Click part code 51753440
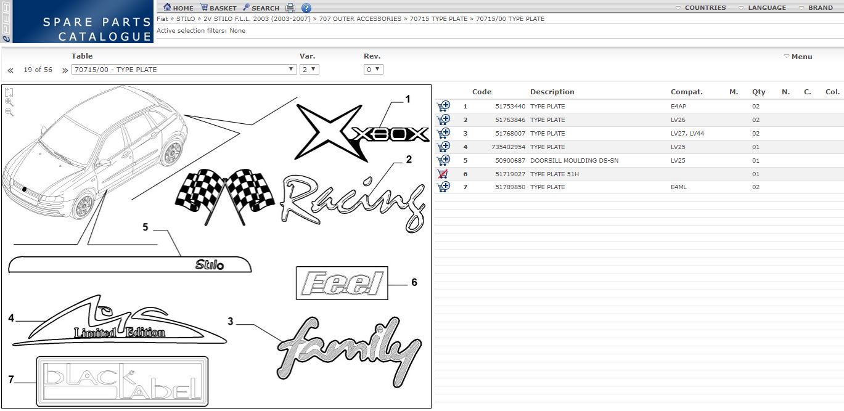This screenshot has height=411, width=844. click(x=510, y=107)
